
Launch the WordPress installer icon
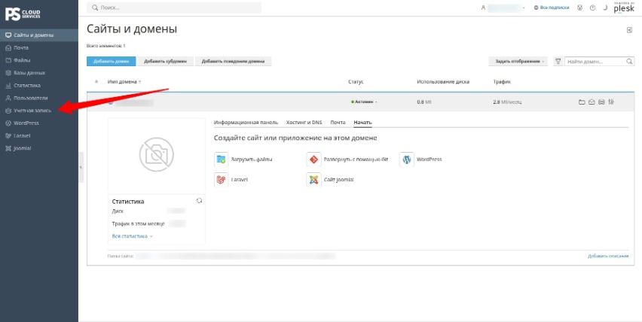(407, 159)
